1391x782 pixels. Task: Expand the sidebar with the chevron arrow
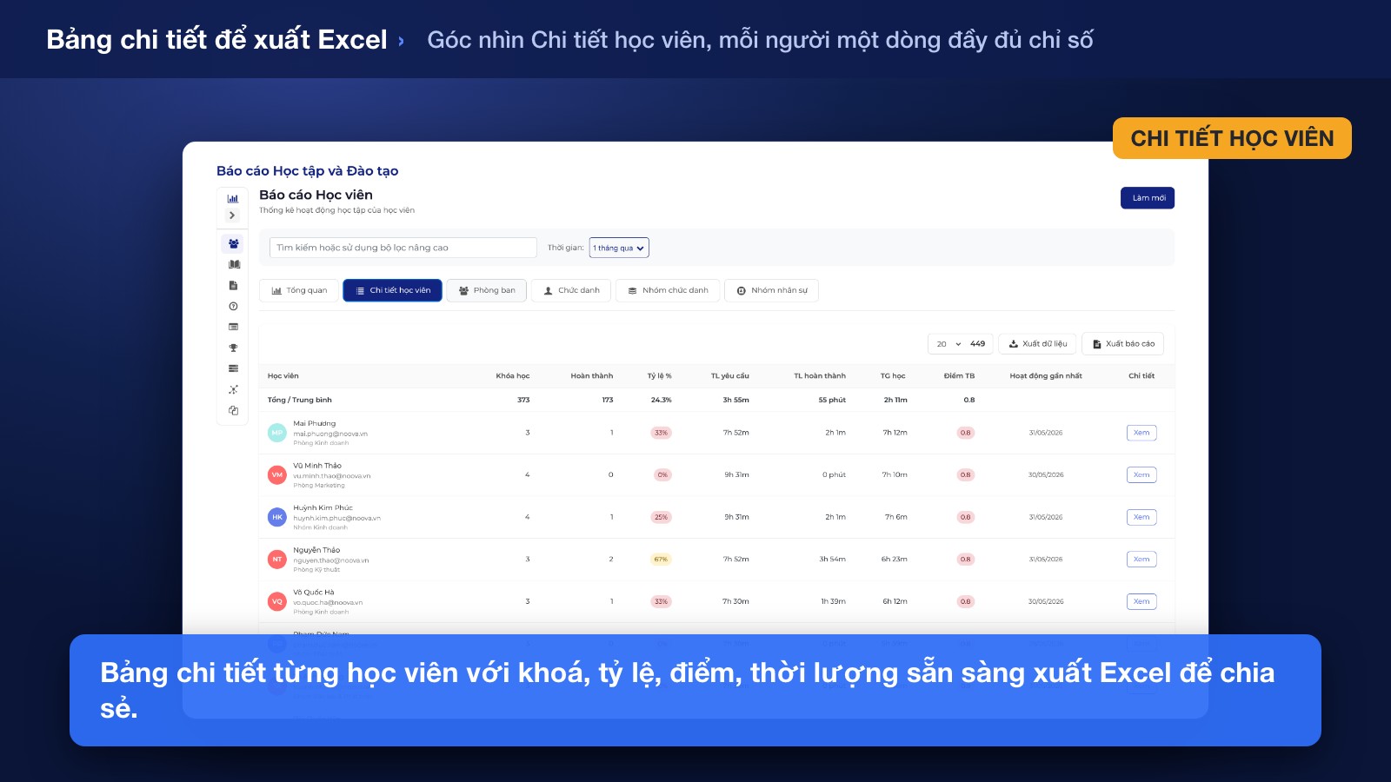click(x=232, y=215)
